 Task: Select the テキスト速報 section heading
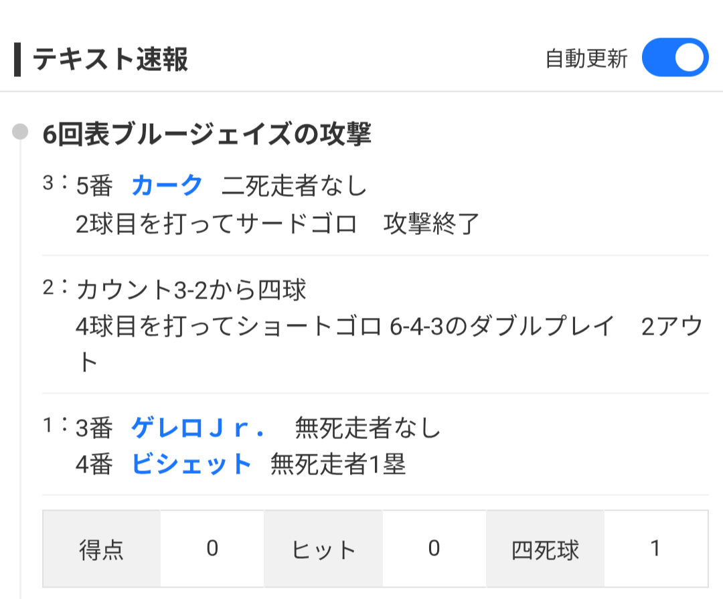(x=110, y=60)
